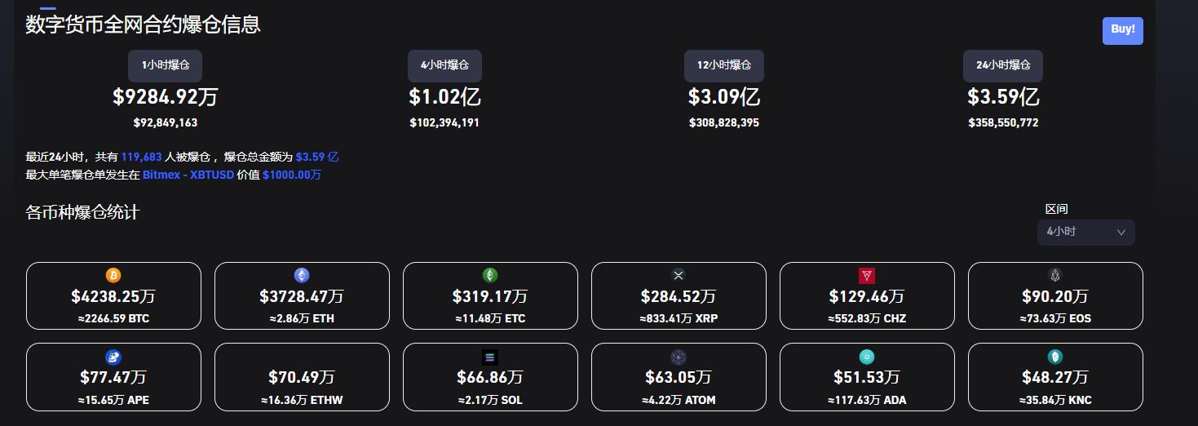Image resolution: width=1198 pixels, height=426 pixels.
Task: Click the Bitcoin coin icon
Action: 113,275
